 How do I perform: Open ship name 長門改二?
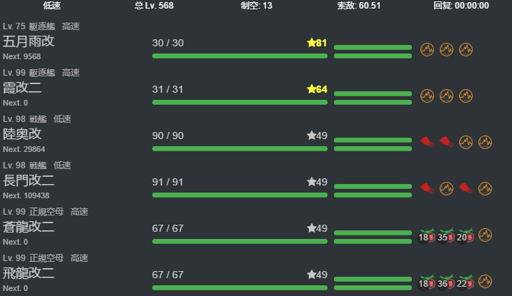click(x=29, y=180)
